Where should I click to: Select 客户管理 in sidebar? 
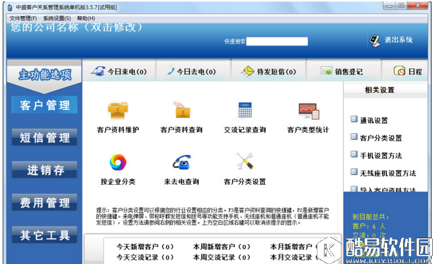click(x=45, y=105)
